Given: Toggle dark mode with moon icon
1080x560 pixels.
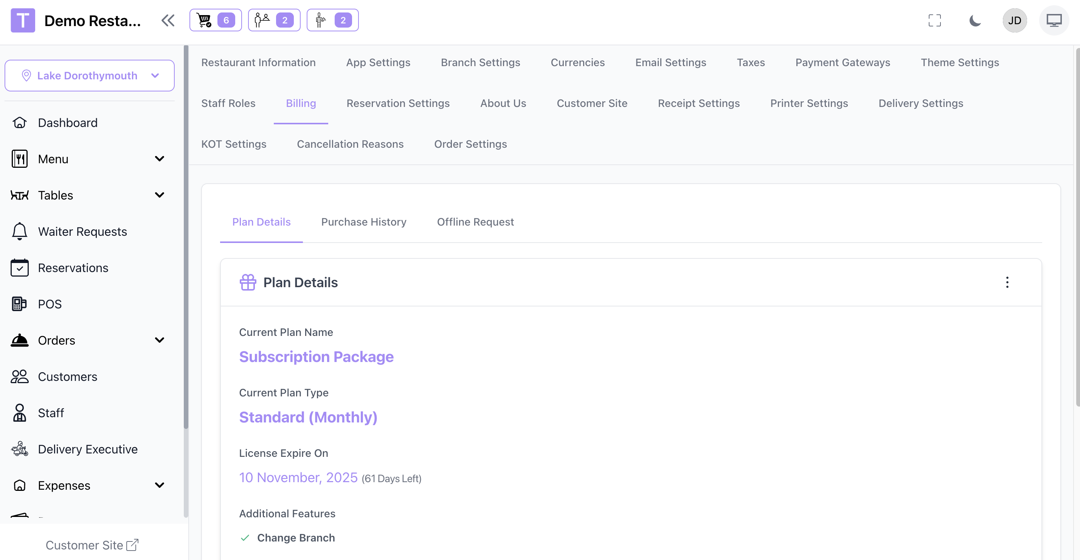Looking at the screenshot, I should (x=975, y=20).
